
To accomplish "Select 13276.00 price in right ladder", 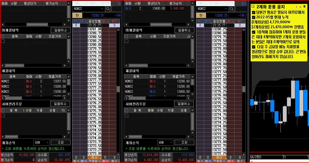I will pyautogui.click(x=219, y=95).
